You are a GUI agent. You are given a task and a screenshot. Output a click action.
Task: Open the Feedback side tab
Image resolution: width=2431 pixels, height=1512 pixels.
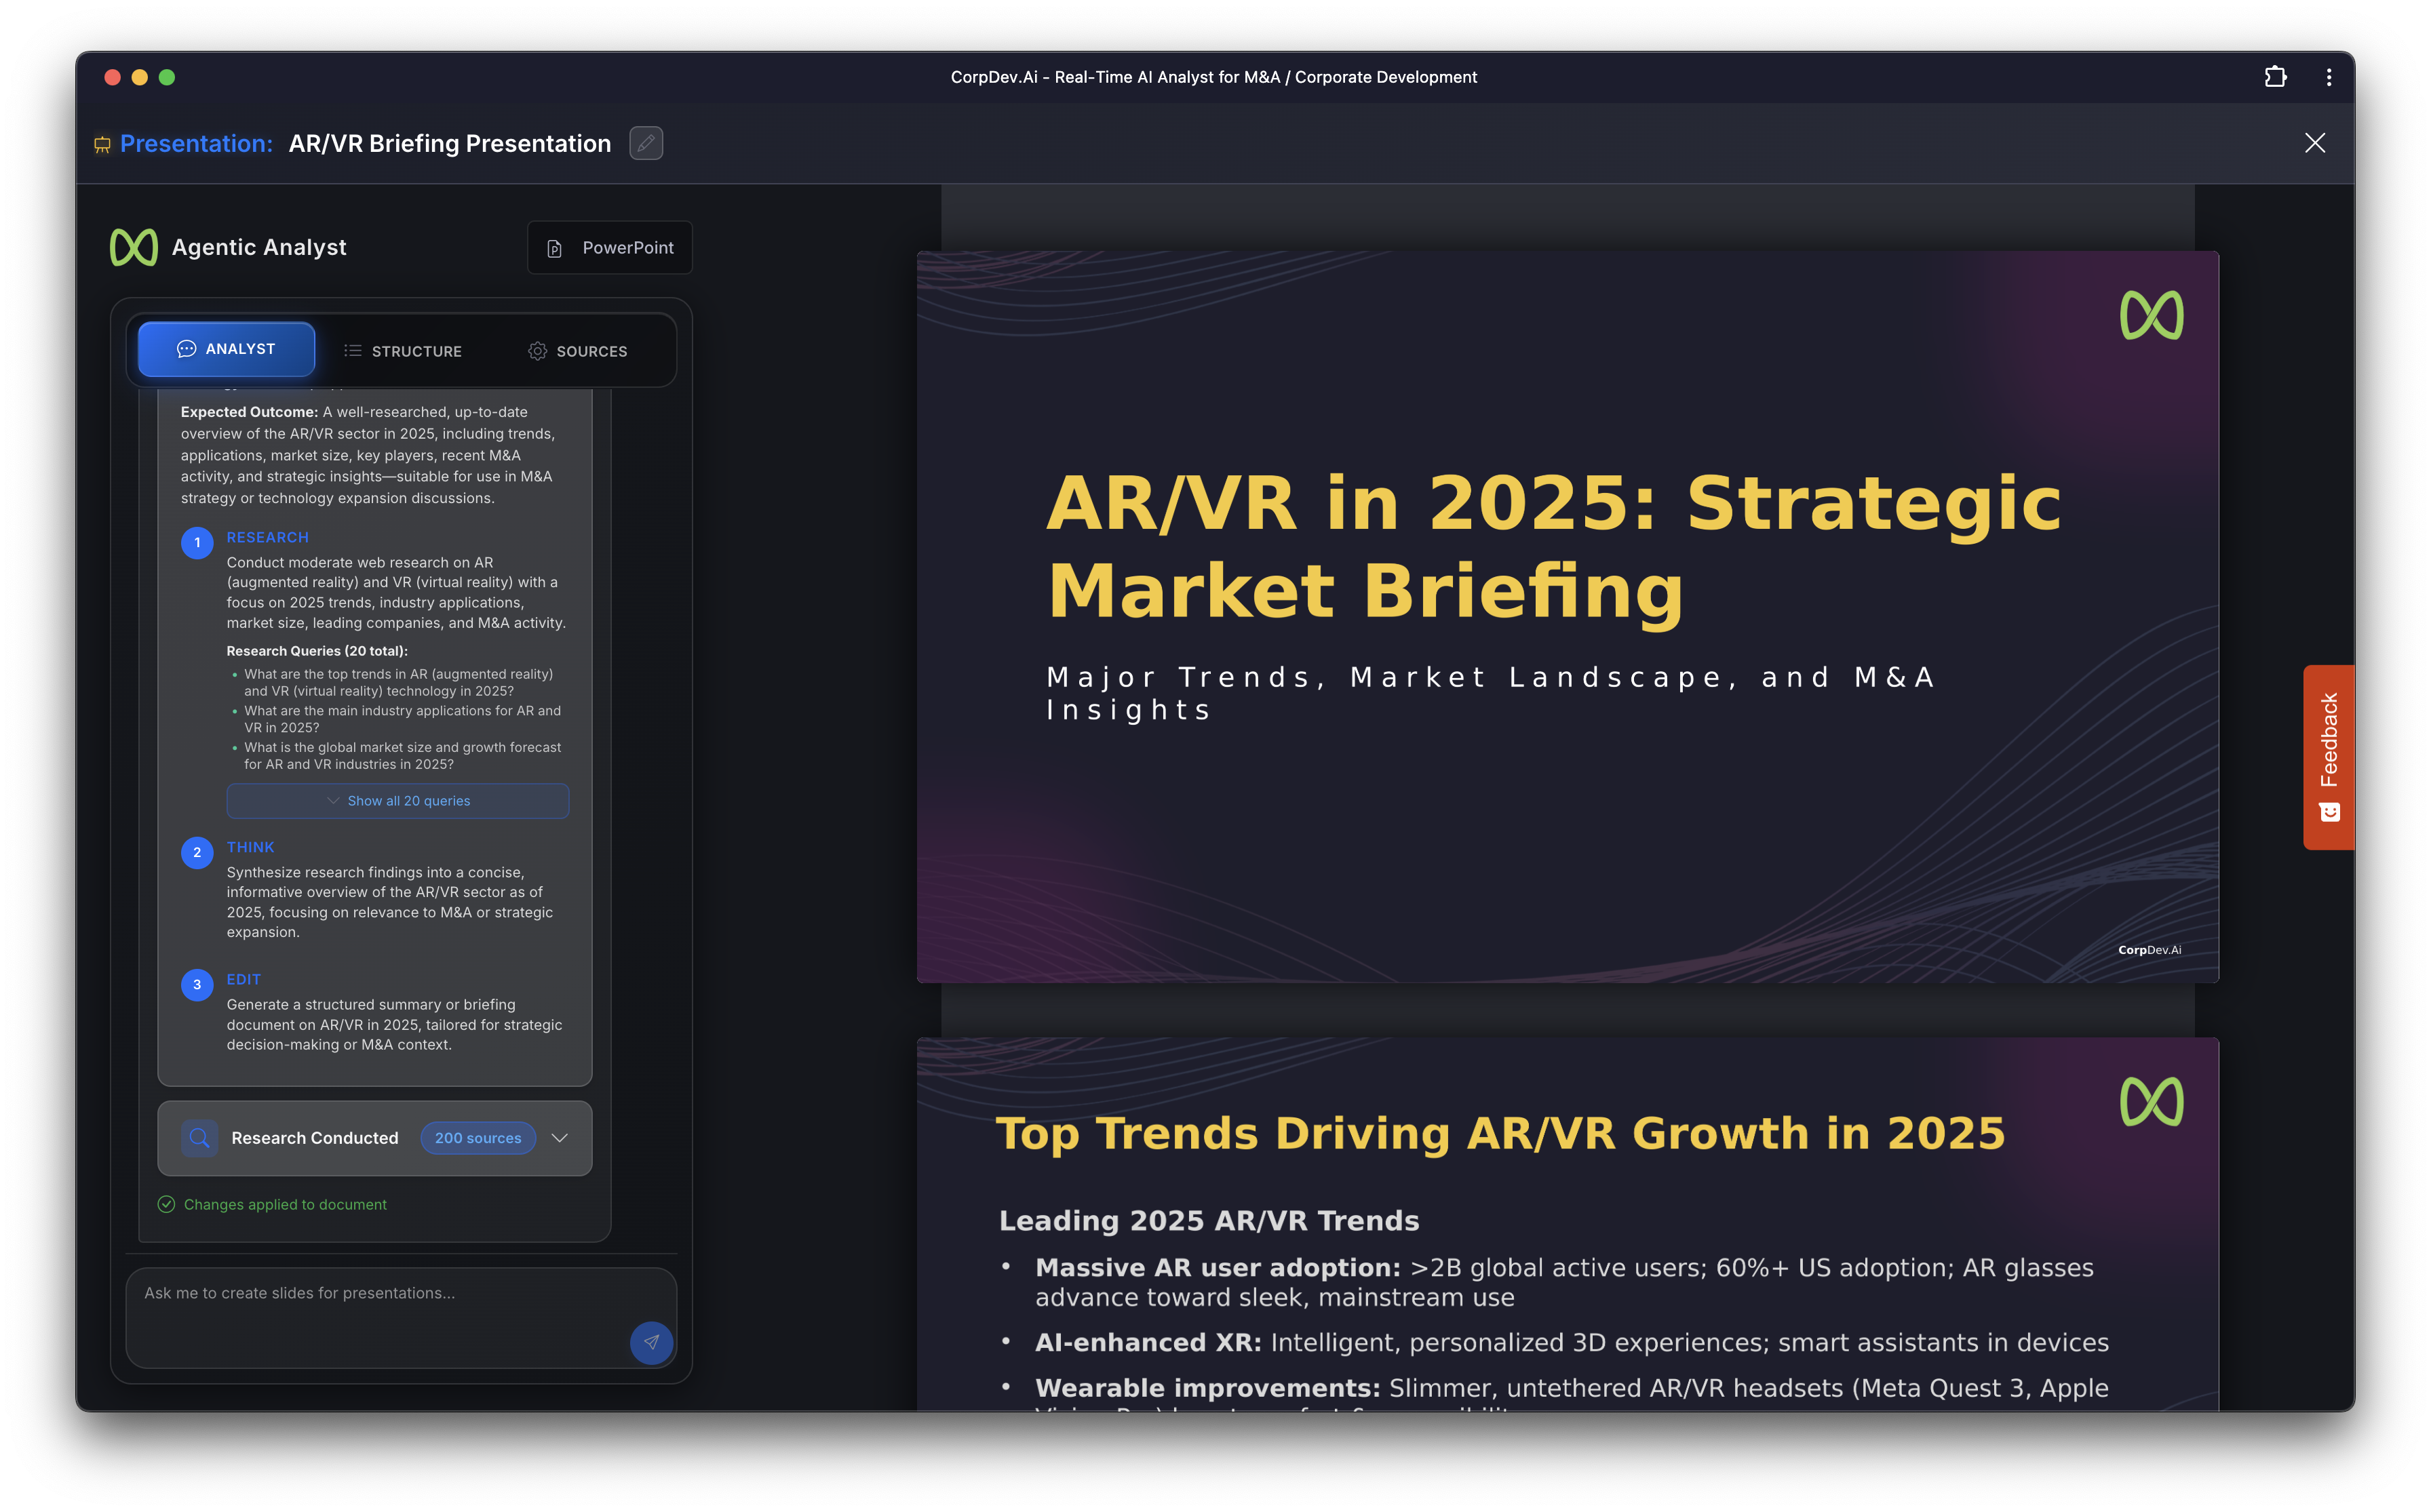tap(2328, 757)
